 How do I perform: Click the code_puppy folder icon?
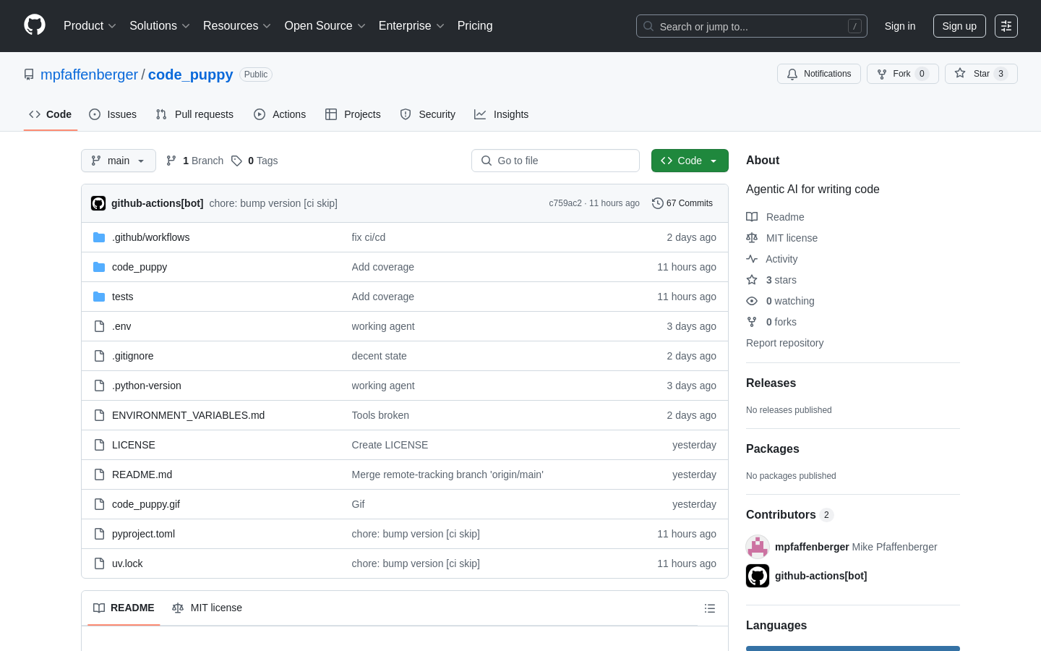click(x=99, y=267)
